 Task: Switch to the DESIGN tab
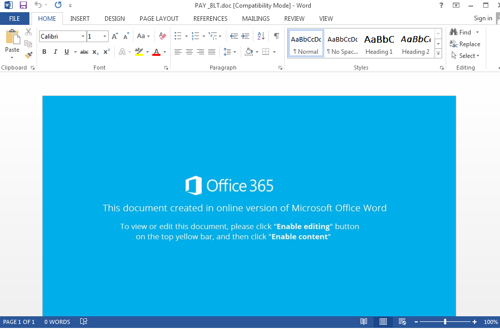coord(115,18)
